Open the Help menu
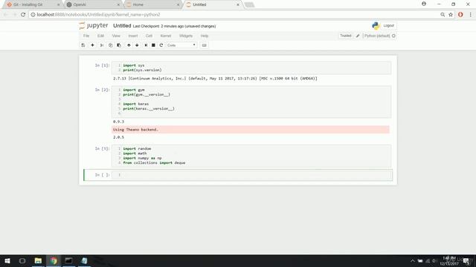 pyautogui.click(x=205, y=36)
